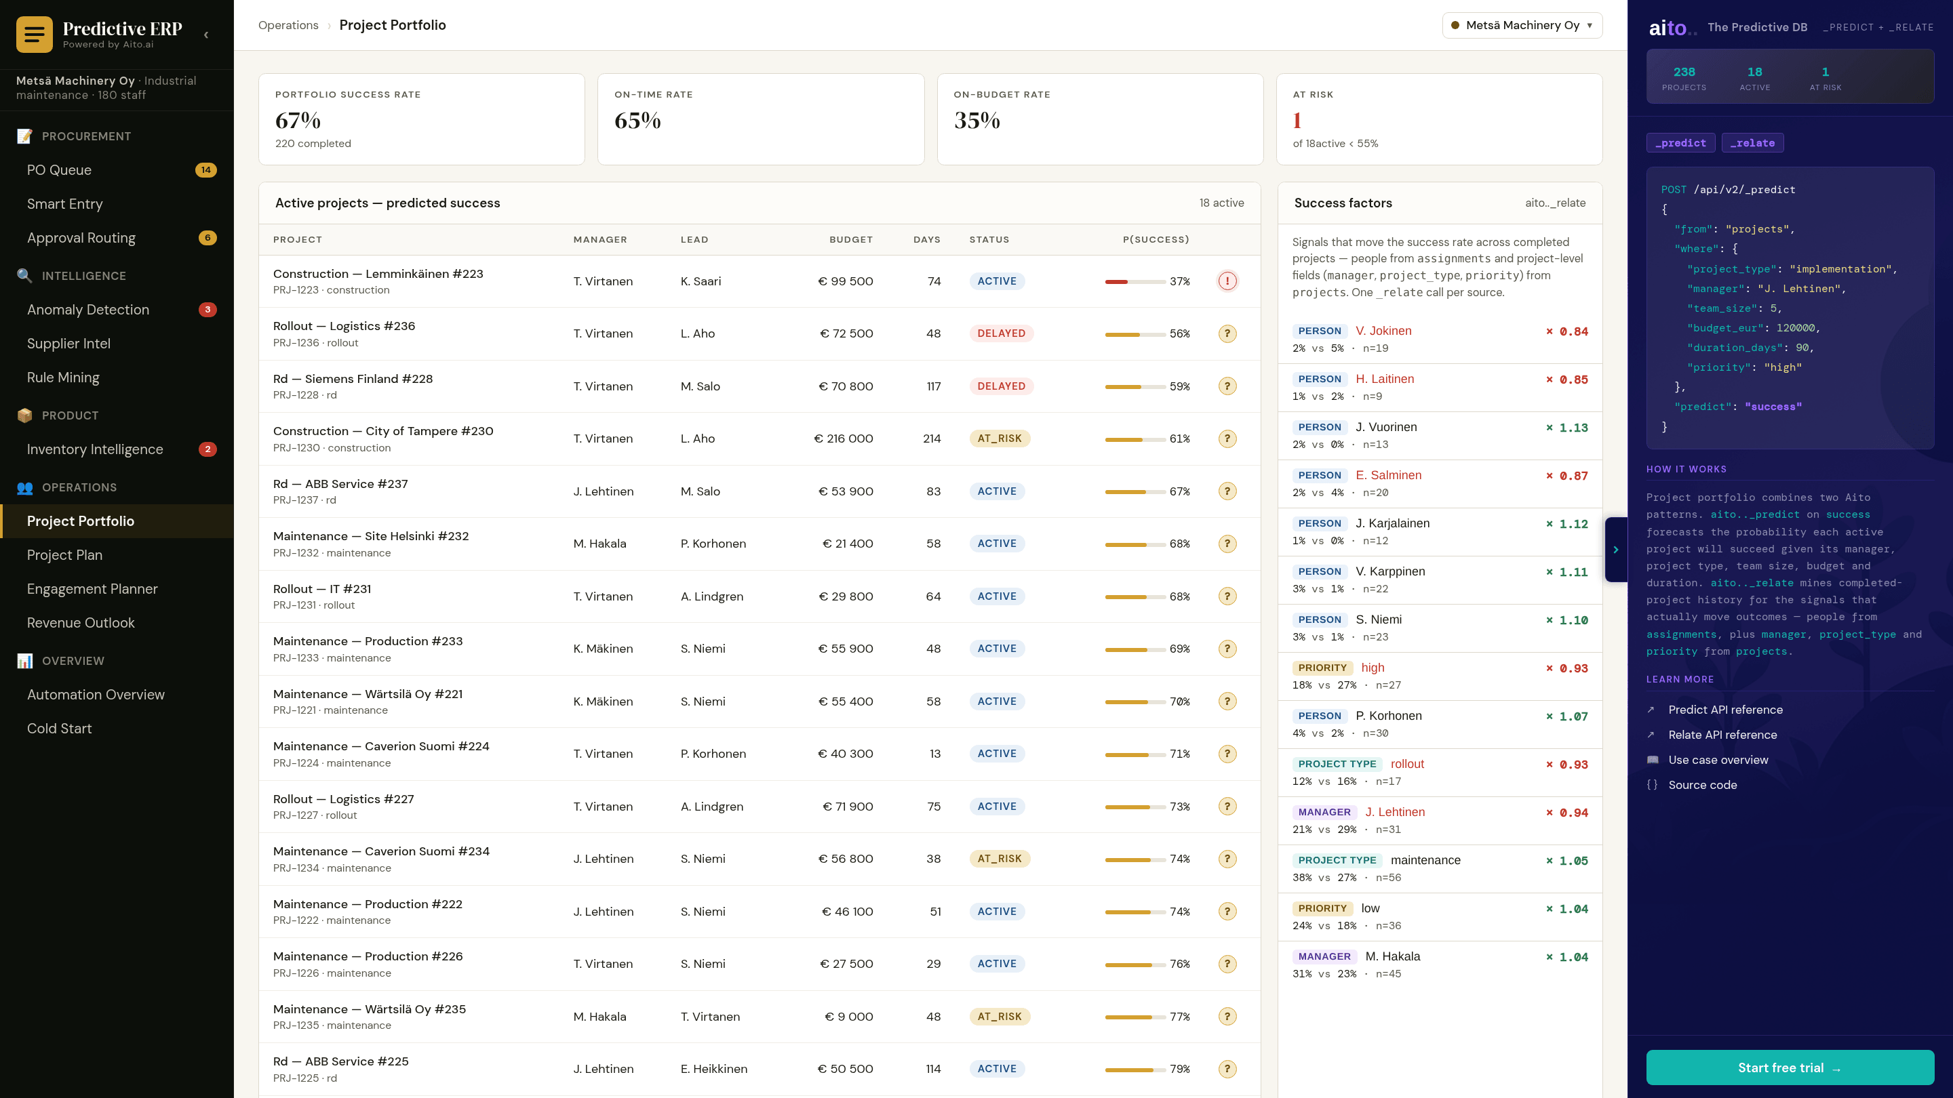The height and width of the screenshot is (1098, 1953).
Task: Click the question icon for Caverion Suomi #234
Action: [1227, 859]
